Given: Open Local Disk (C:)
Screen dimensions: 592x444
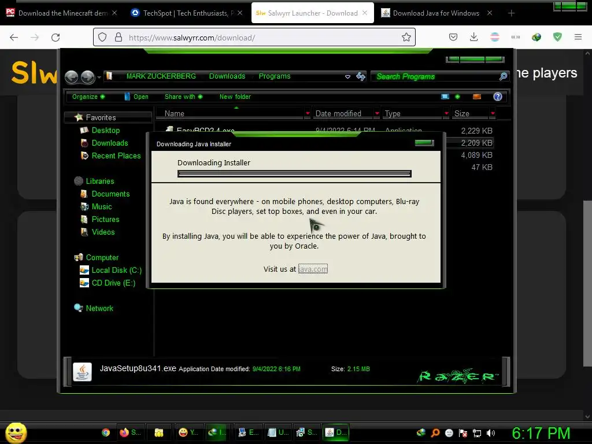Looking at the screenshot, I should (116, 271).
